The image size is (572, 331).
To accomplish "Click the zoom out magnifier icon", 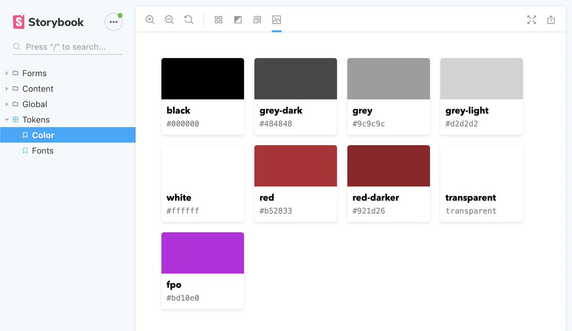I will coord(169,20).
